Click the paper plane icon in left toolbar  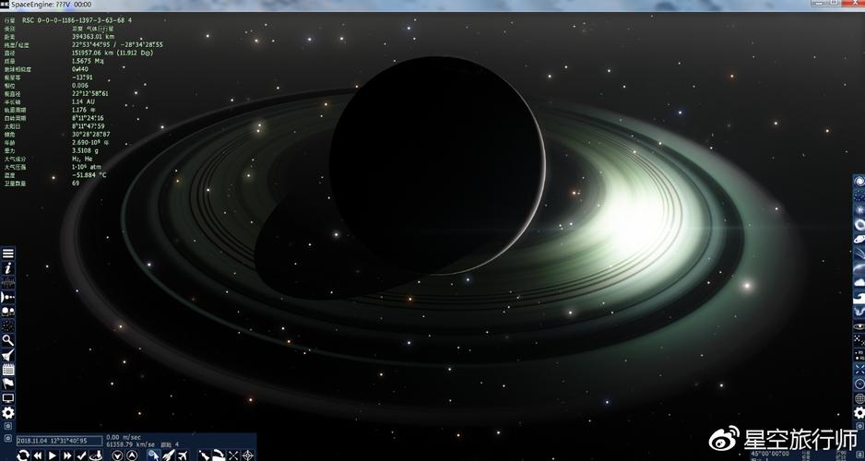(8, 355)
